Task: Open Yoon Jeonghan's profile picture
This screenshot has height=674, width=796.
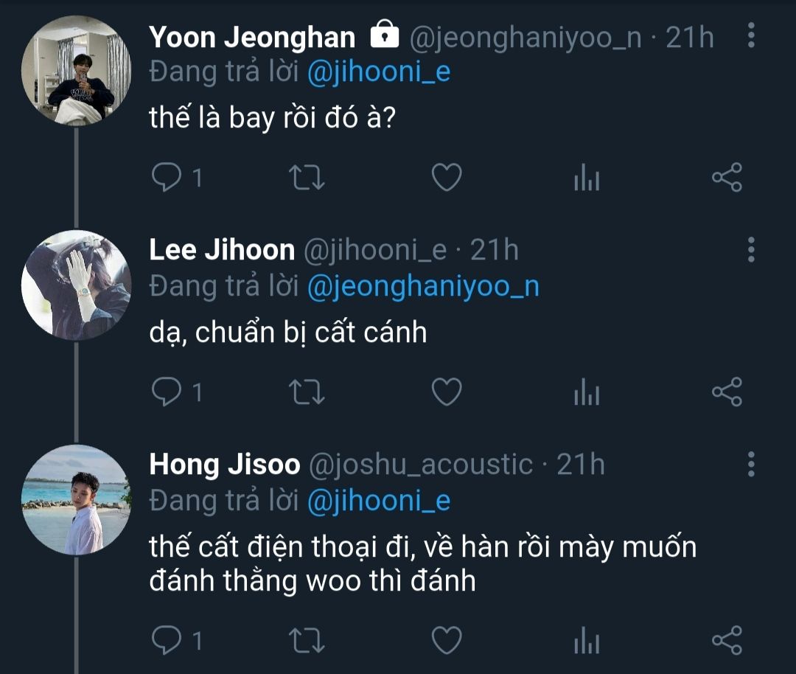Action: (76, 71)
